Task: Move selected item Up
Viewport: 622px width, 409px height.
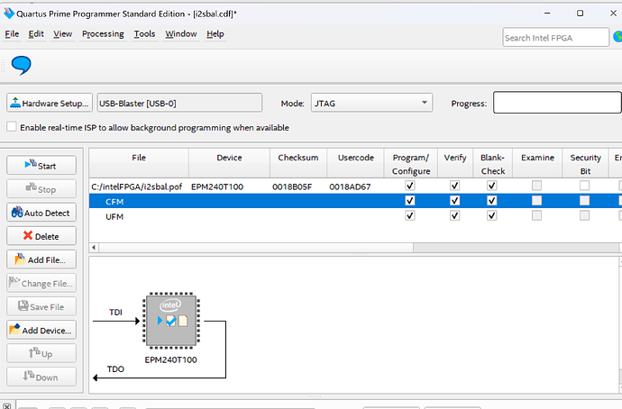Action: 41,353
